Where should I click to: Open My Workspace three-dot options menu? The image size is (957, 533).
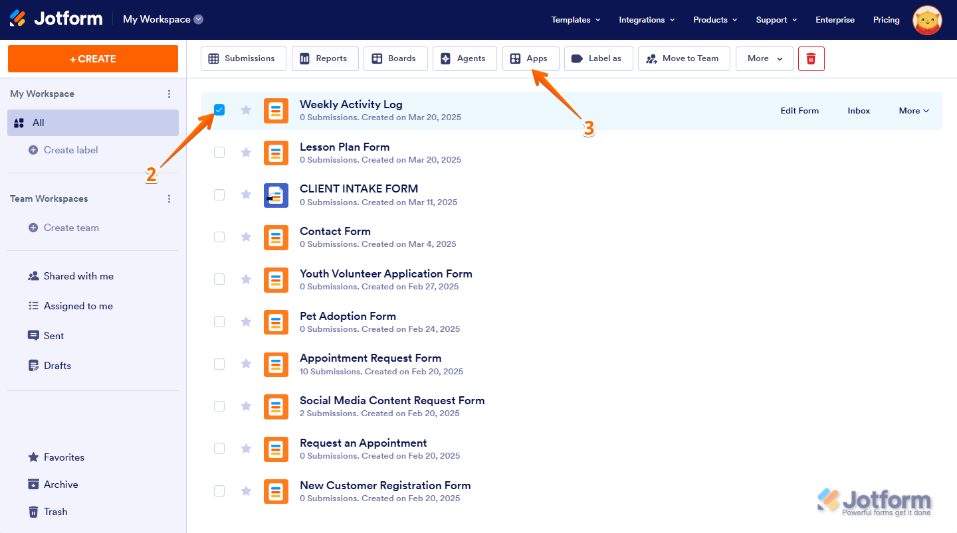[x=169, y=94]
